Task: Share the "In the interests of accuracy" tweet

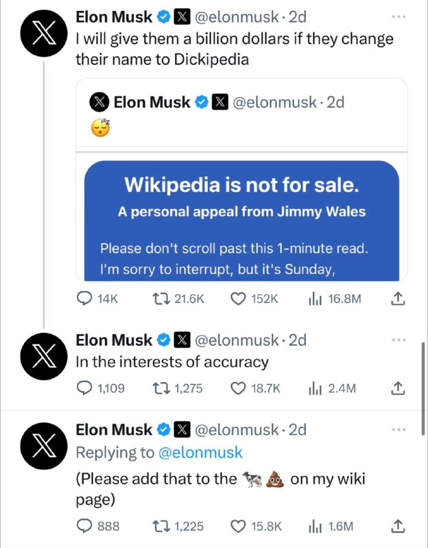Action: 396,388
